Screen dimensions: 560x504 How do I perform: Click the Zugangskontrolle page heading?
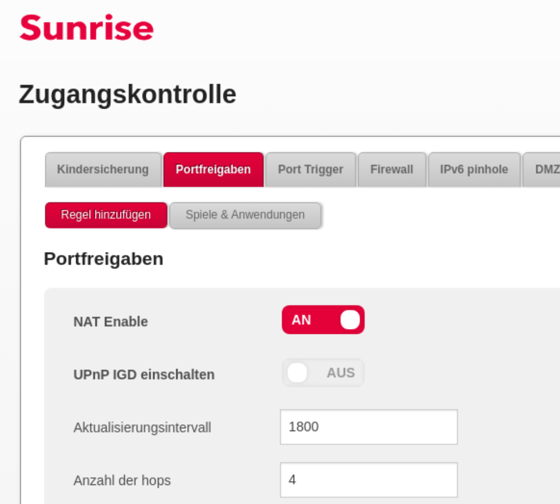point(127,94)
